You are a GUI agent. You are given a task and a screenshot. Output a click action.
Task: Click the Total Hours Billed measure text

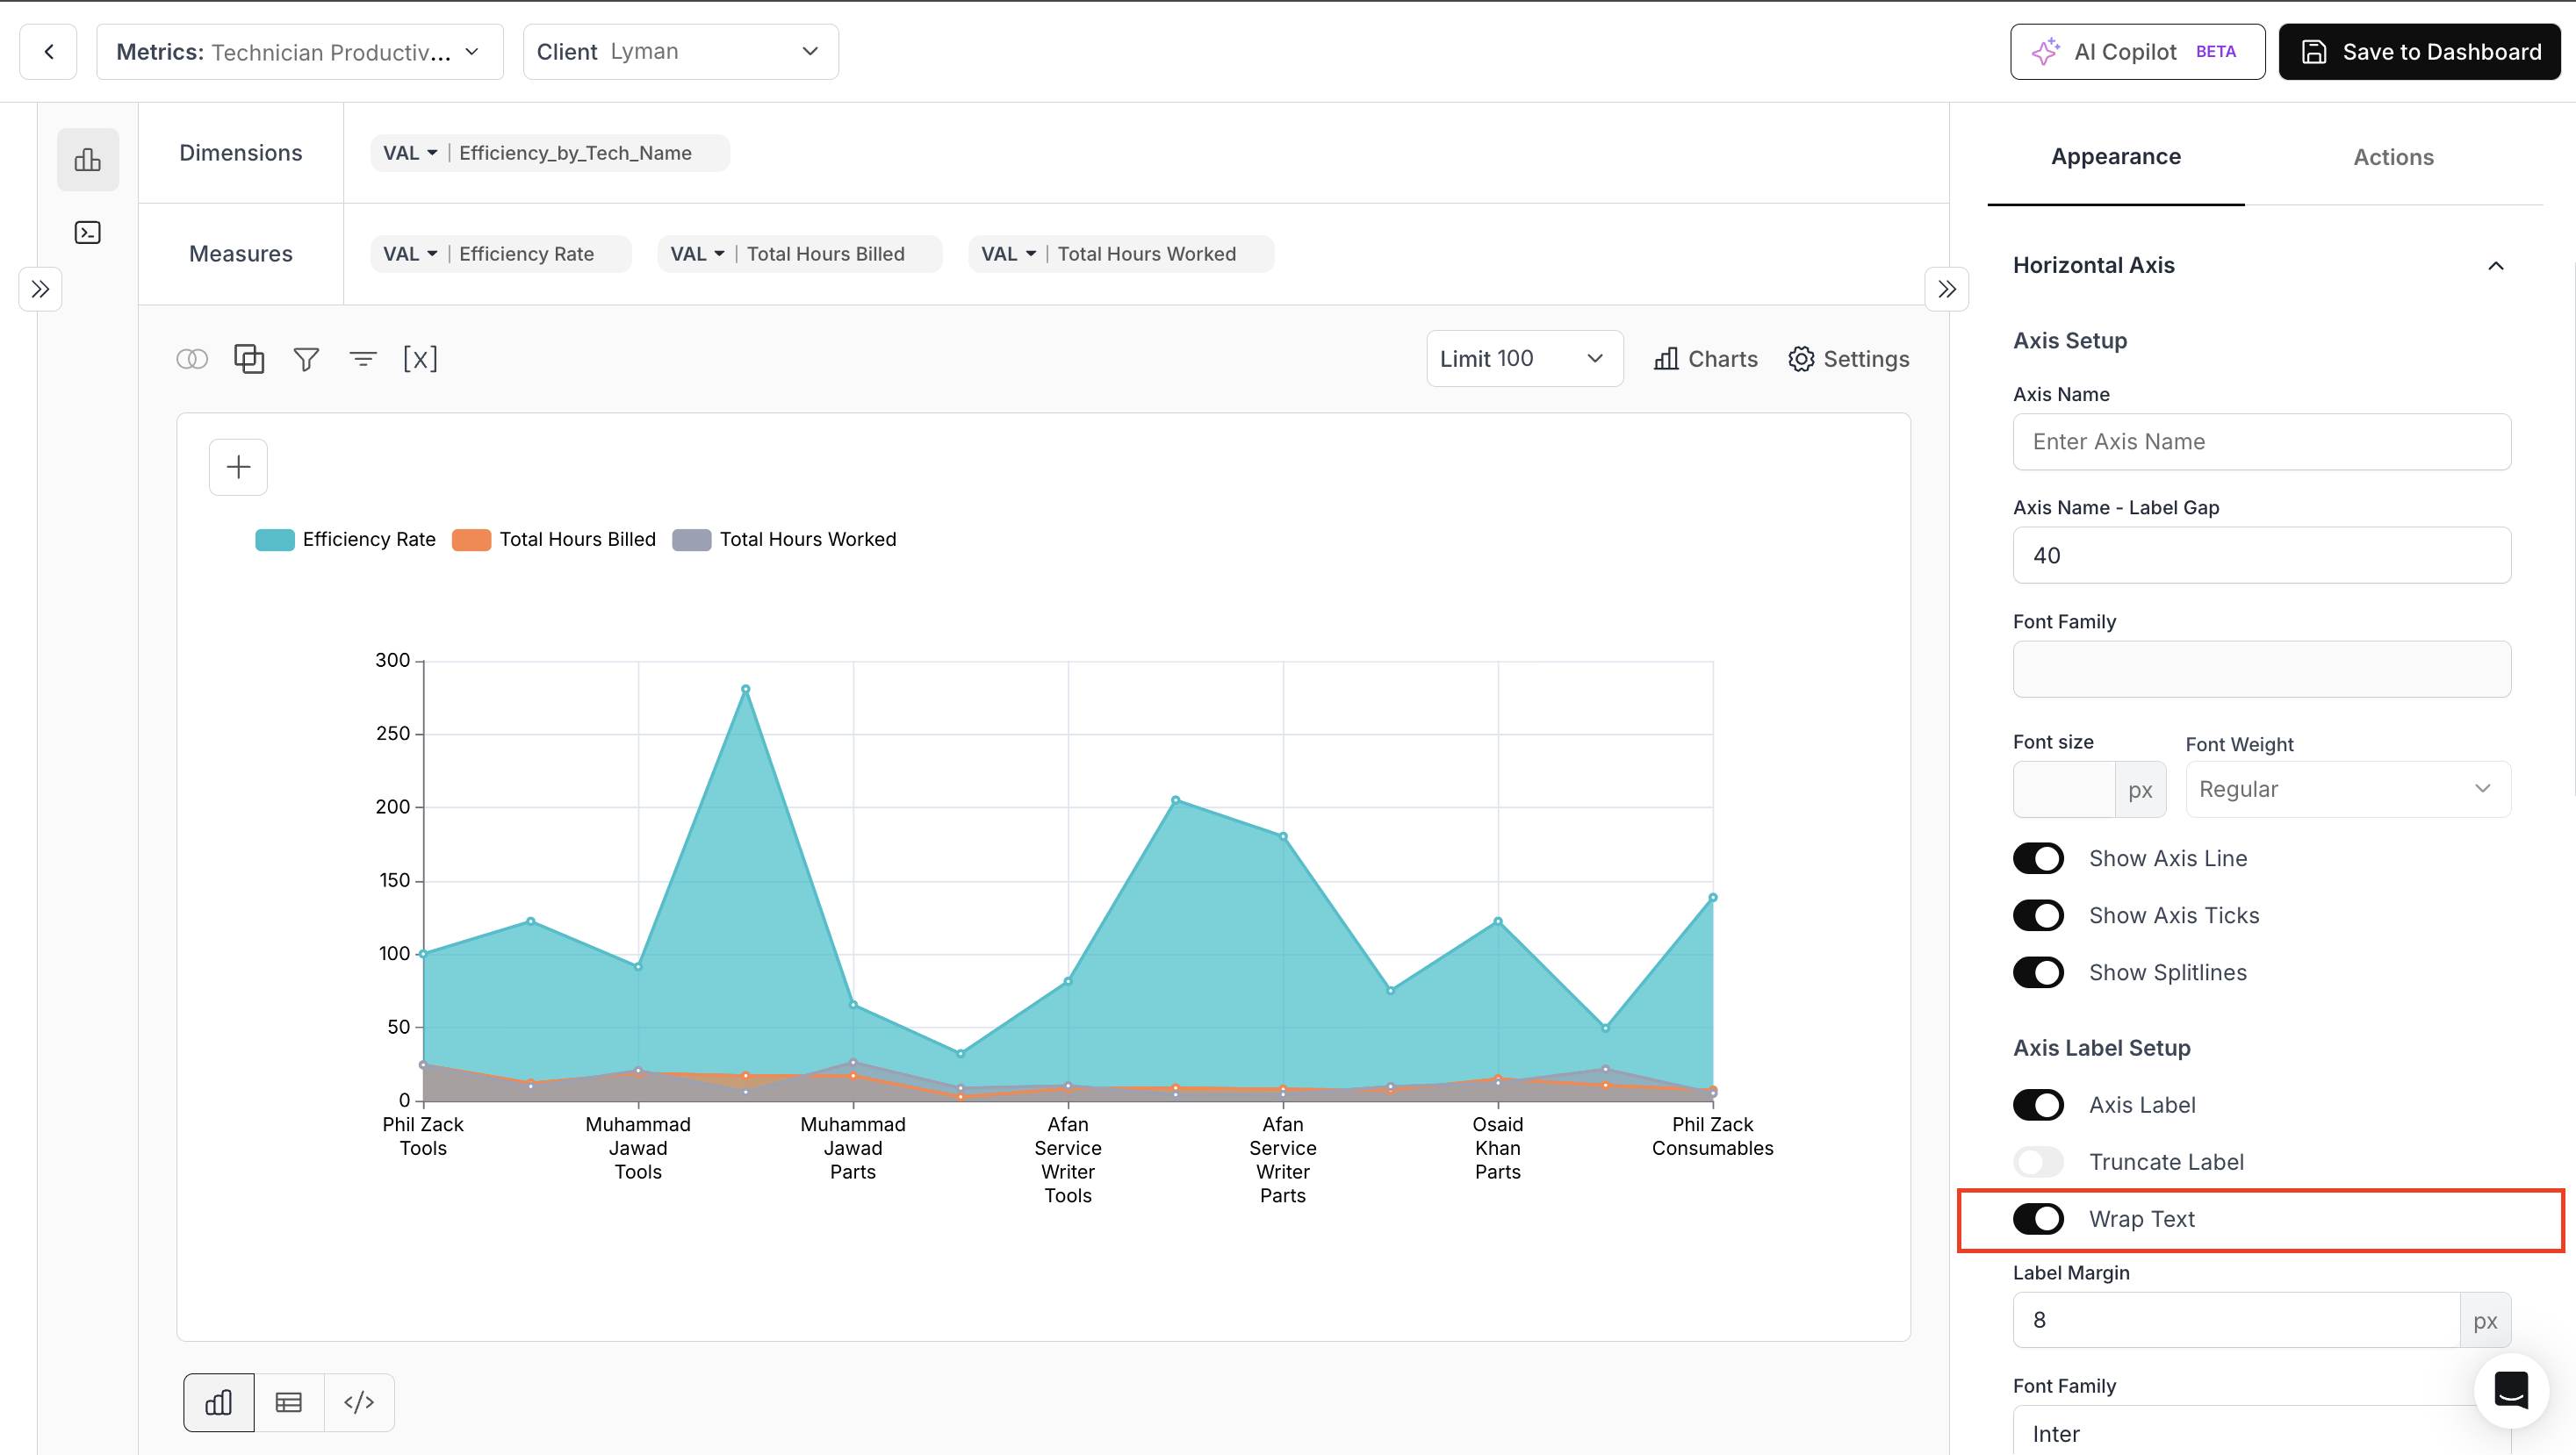pyautogui.click(x=825, y=254)
